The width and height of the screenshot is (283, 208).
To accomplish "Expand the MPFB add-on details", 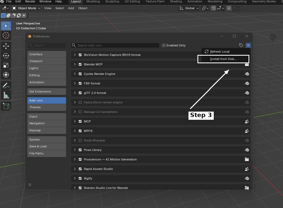I will (75, 131).
